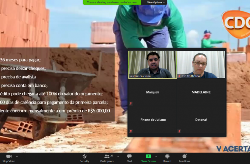This screenshot has width=250, height=164.
Task: Open the Chat bubble icon
Action: pyautogui.click(x=129, y=156)
